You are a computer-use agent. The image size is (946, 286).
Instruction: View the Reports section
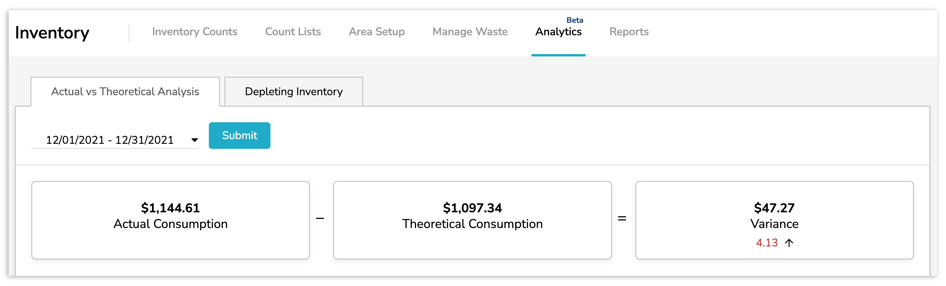pos(628,32)
